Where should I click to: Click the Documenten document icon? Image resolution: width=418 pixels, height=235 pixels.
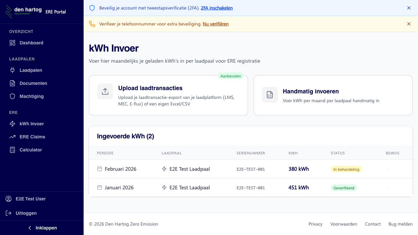point(12,83)
